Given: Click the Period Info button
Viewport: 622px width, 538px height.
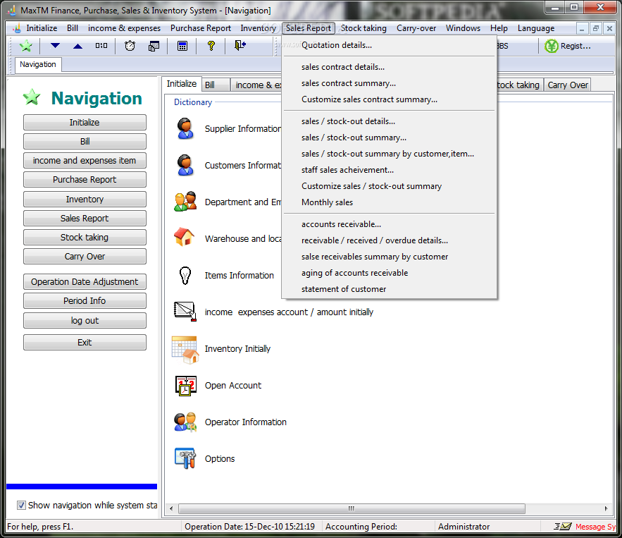Looking at the screenshot, I should coord(85,300).
